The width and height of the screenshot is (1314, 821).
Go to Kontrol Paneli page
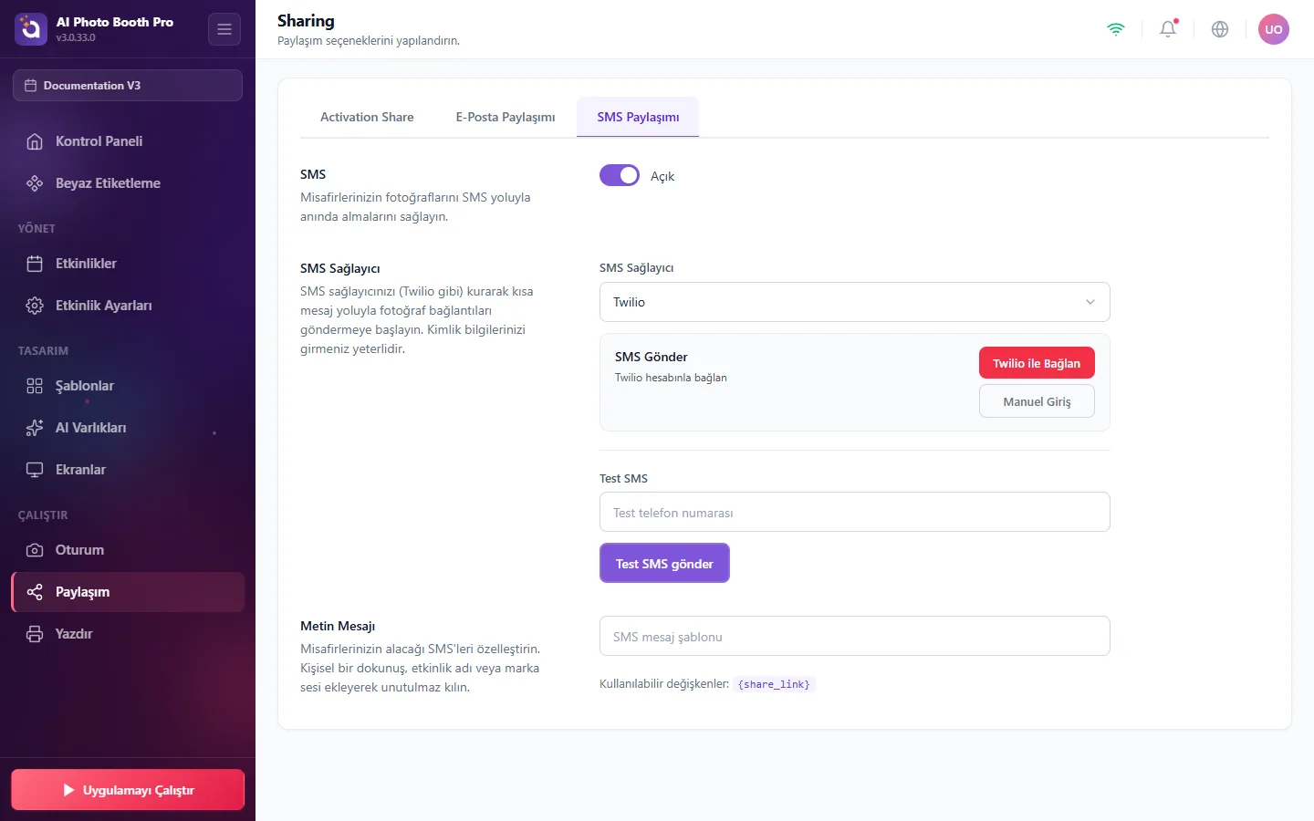(x=128, y=141)
